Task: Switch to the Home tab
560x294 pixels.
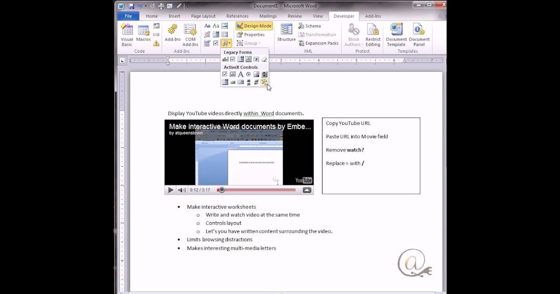Action: pos(152,16)
